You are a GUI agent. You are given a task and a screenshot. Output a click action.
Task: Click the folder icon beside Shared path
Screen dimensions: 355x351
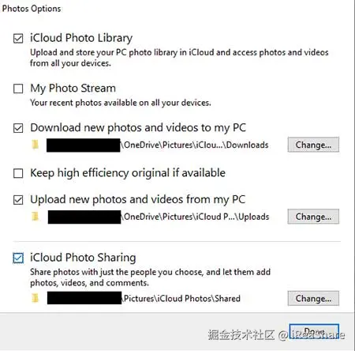pyautogui.click(x=35, y=298)
